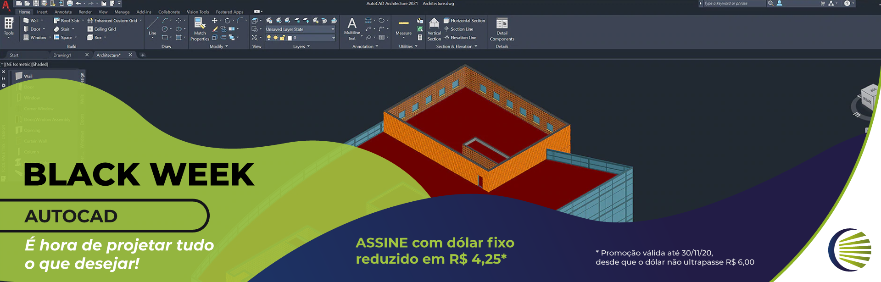The image size is (881, 282).
Task: Click the Section Line button
Action: [458, 29]
